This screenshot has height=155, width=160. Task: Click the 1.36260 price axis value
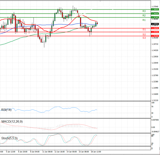click(155, 19)
